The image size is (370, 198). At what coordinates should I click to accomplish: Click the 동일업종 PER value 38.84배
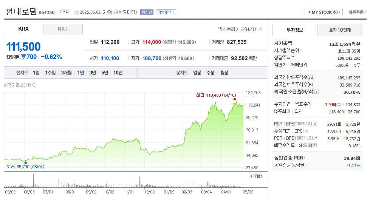click(352, 158)
